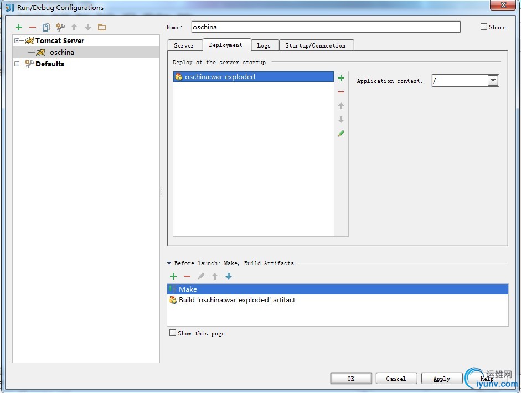Open edit defaults wrench icon
Viewport: 521px width, 393px height.
point(60,27)
